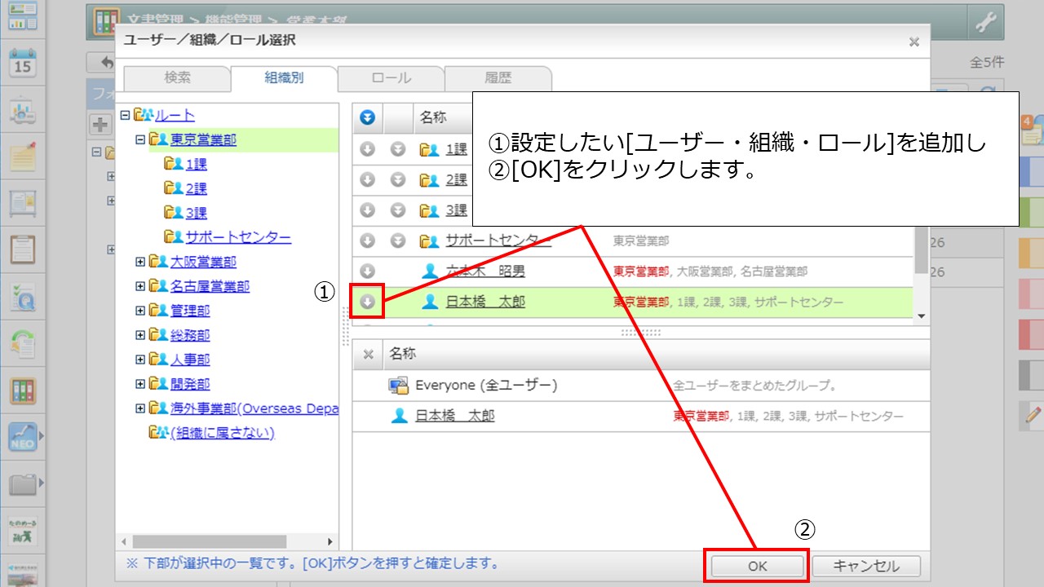Click the X remove-all icon in selected list header
The image size is (1044, 587).
pyautogui.click(x=368, y=354)
